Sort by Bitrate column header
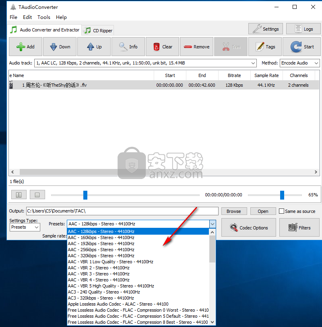 pos(234,75)
